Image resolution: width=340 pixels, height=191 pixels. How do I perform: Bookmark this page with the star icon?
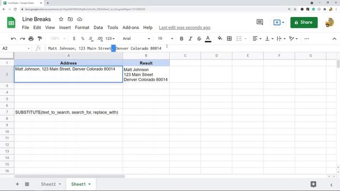pyautogui.click(x=295, y=10)
